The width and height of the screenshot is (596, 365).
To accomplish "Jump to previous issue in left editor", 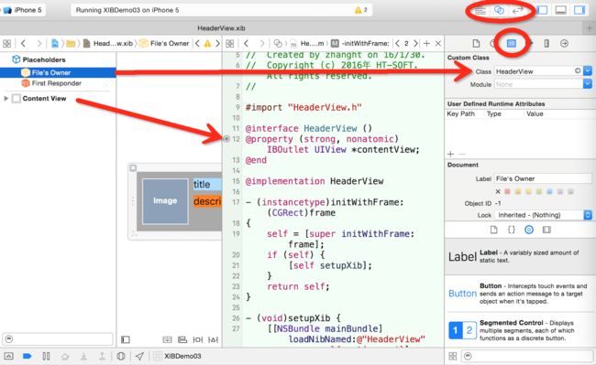I will pyautogui.click(x=197, y=44).
